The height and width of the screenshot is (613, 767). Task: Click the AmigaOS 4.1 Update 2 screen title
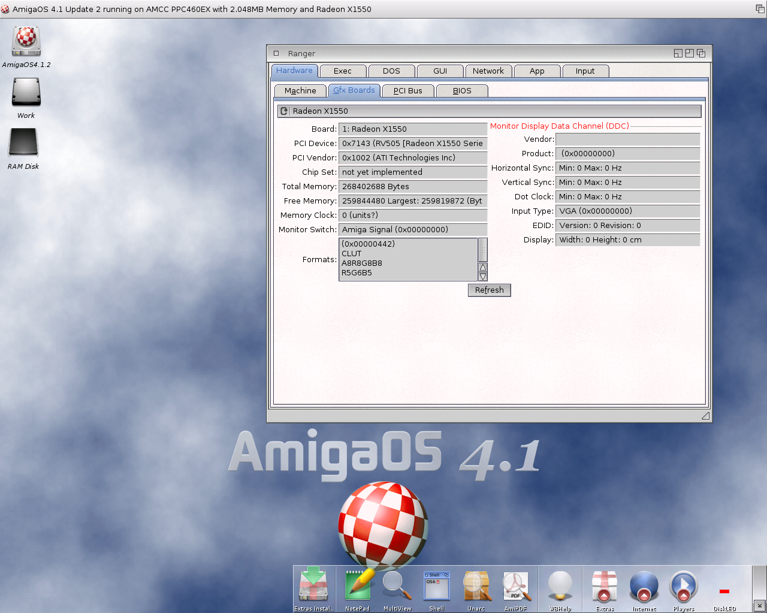(x=192, y=9)
